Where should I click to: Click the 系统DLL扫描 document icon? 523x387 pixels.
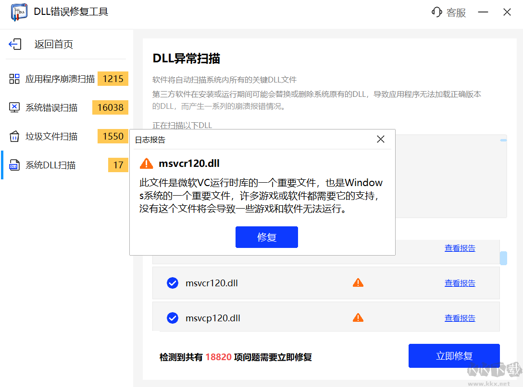(14, 165)
